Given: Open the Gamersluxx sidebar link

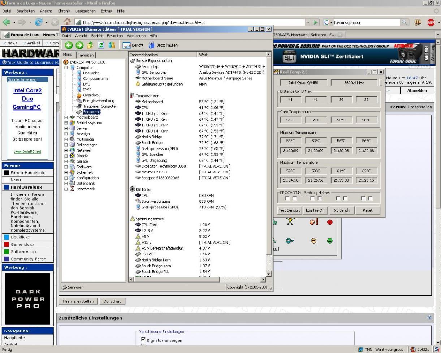Looking at the screenshot, I should [x=22, y=245].
